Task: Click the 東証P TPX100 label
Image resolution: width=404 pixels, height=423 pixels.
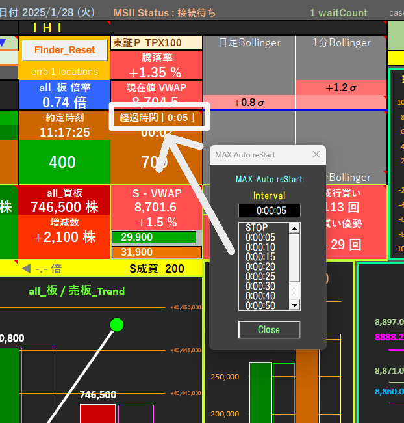Action: click(x=157, y=43)
